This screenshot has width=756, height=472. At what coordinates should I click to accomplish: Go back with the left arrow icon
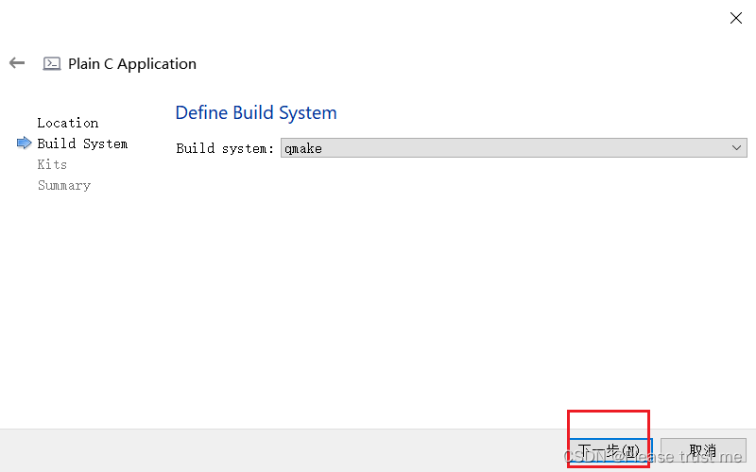[17, 63]
